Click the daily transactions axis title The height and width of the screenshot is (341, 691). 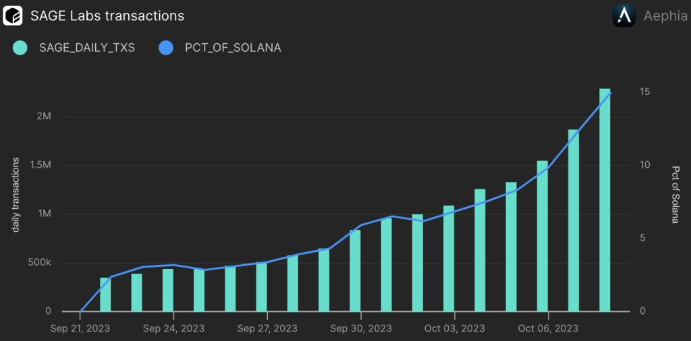tap(15, 197)
